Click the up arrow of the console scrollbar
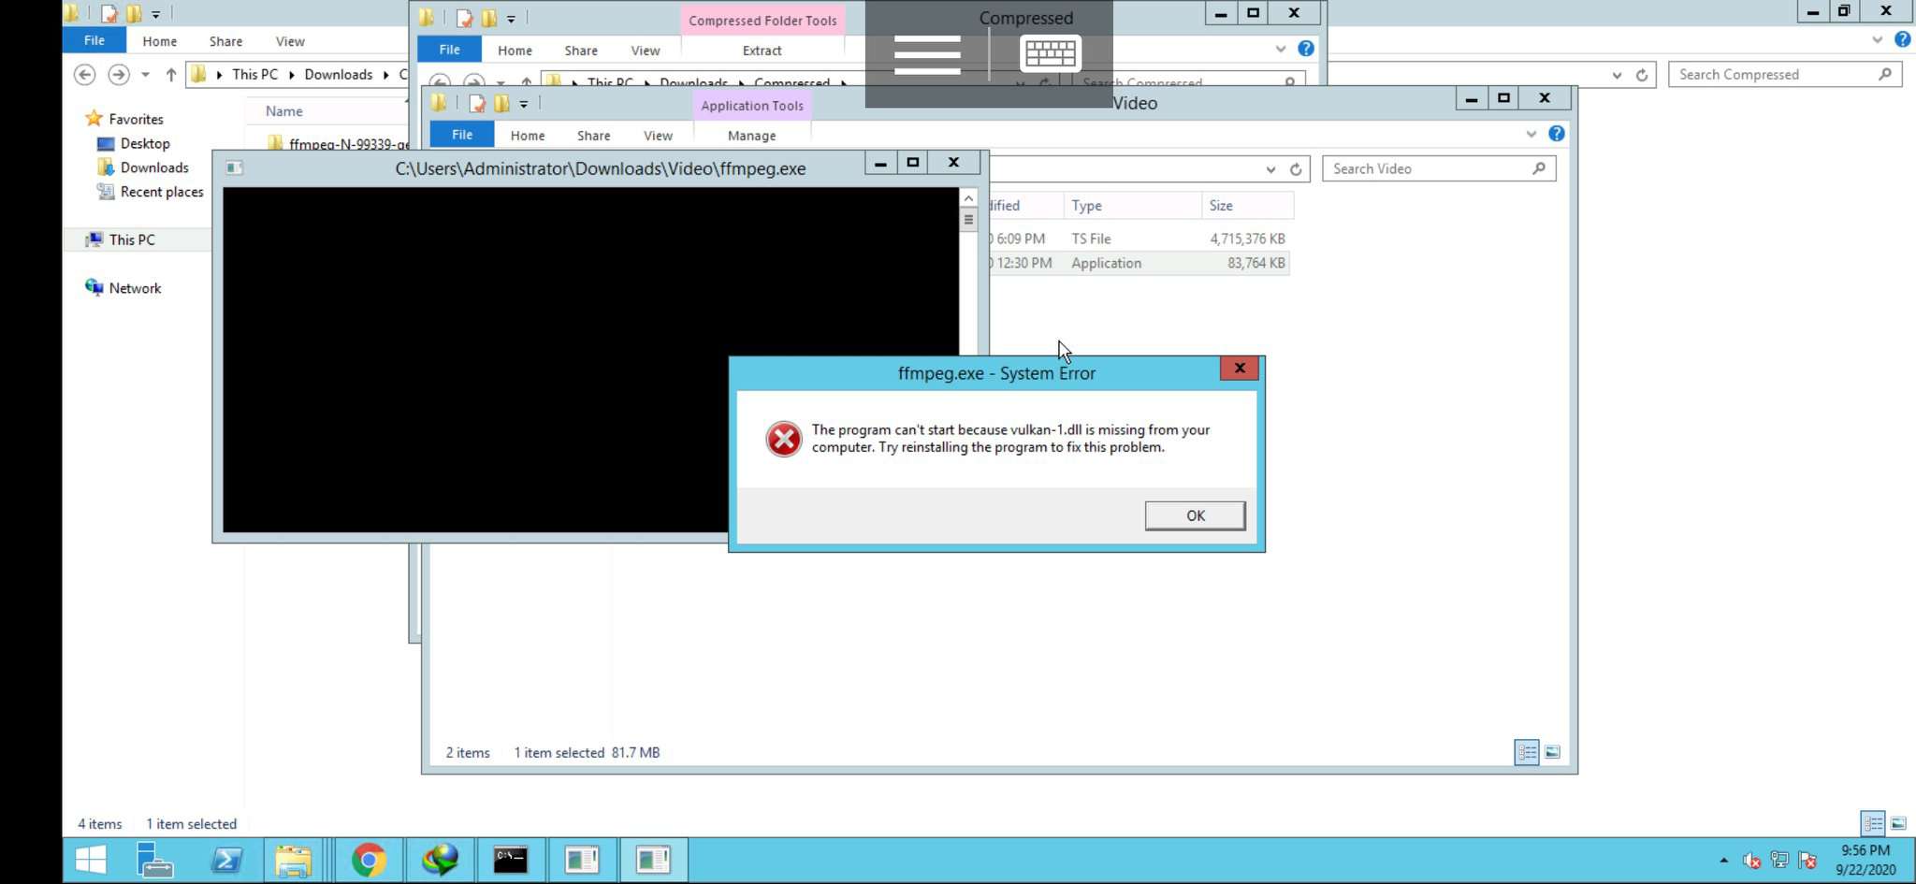The height and width of the screenshot is (884, 1916). click(x=968, y=198)
